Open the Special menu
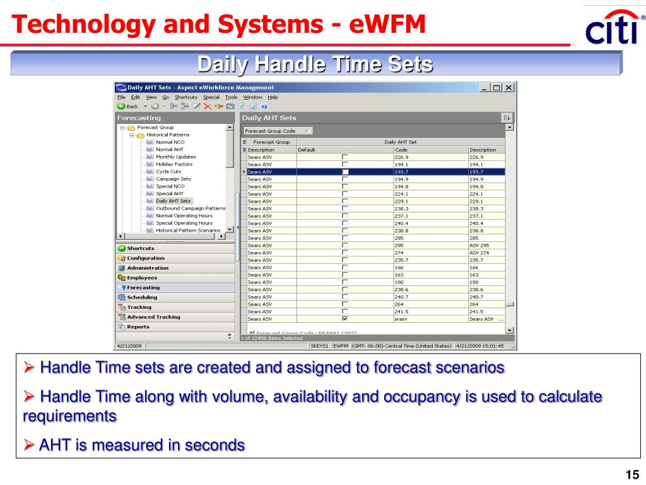Viewport: 646px width, 485px height. pyautogui.click(x=211, y=97)
